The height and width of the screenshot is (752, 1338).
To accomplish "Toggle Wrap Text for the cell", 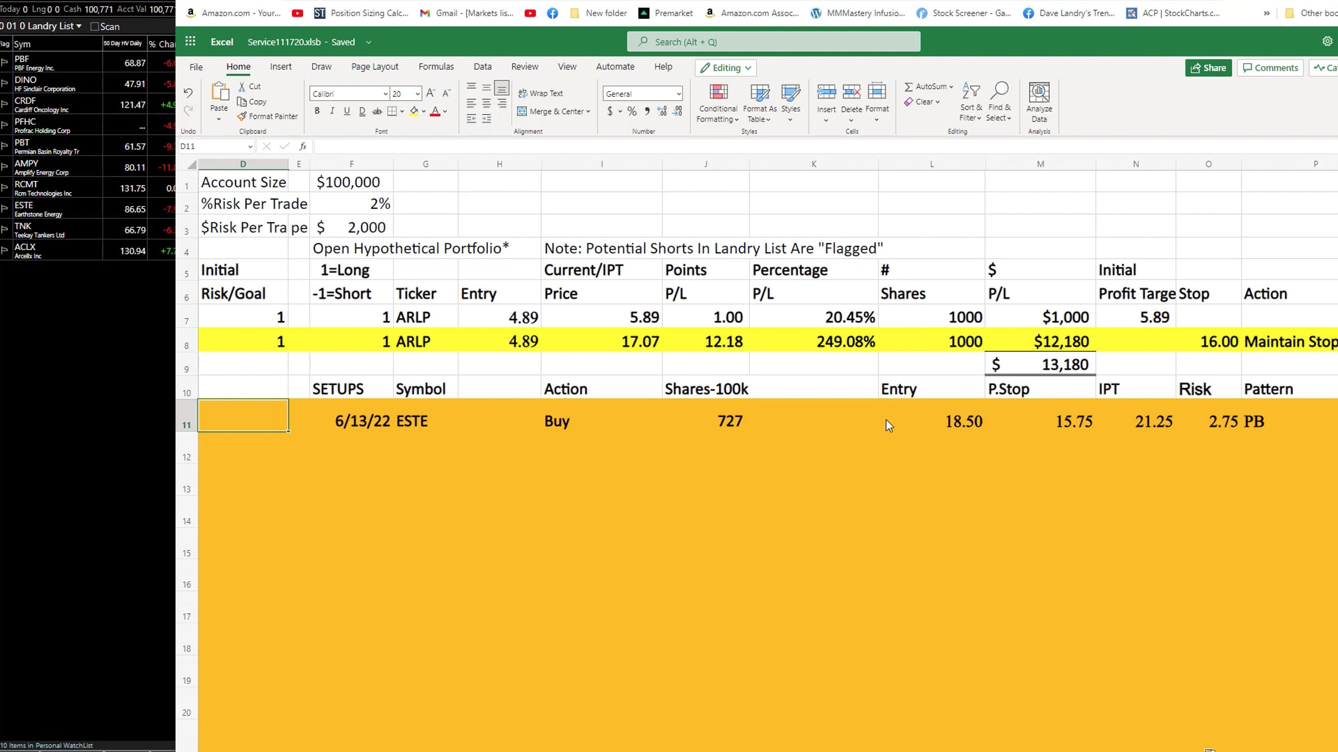I will click(541, 93).
